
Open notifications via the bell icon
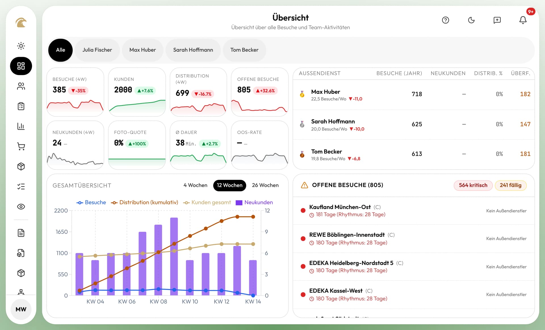point(523,20)
